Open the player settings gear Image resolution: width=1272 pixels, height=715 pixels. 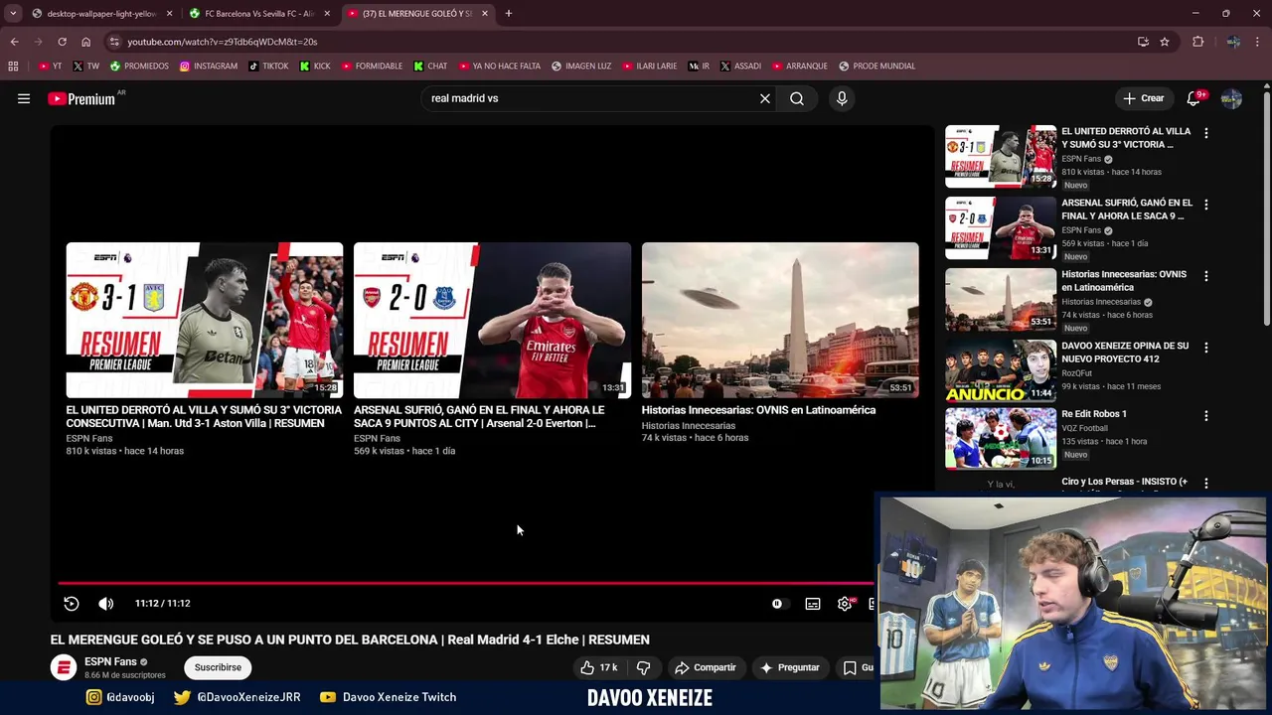click(845, 603)
